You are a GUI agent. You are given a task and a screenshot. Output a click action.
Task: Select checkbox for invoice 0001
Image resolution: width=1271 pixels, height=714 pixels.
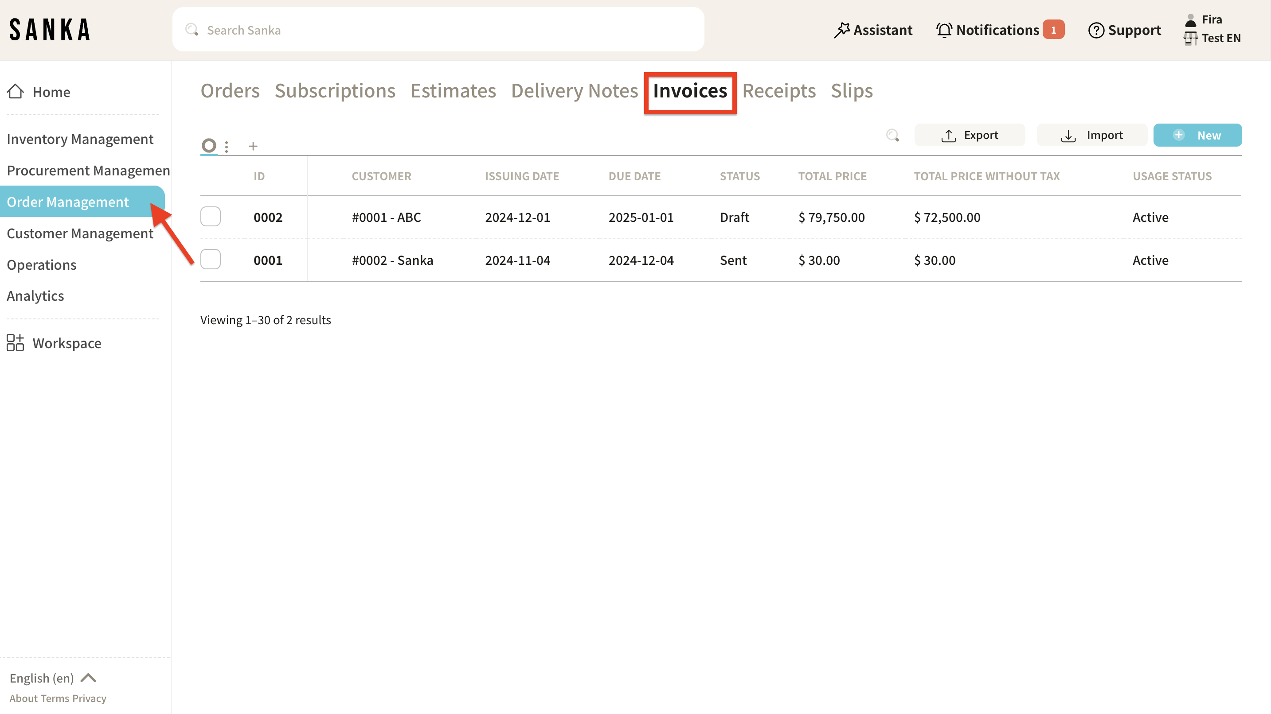211,260
